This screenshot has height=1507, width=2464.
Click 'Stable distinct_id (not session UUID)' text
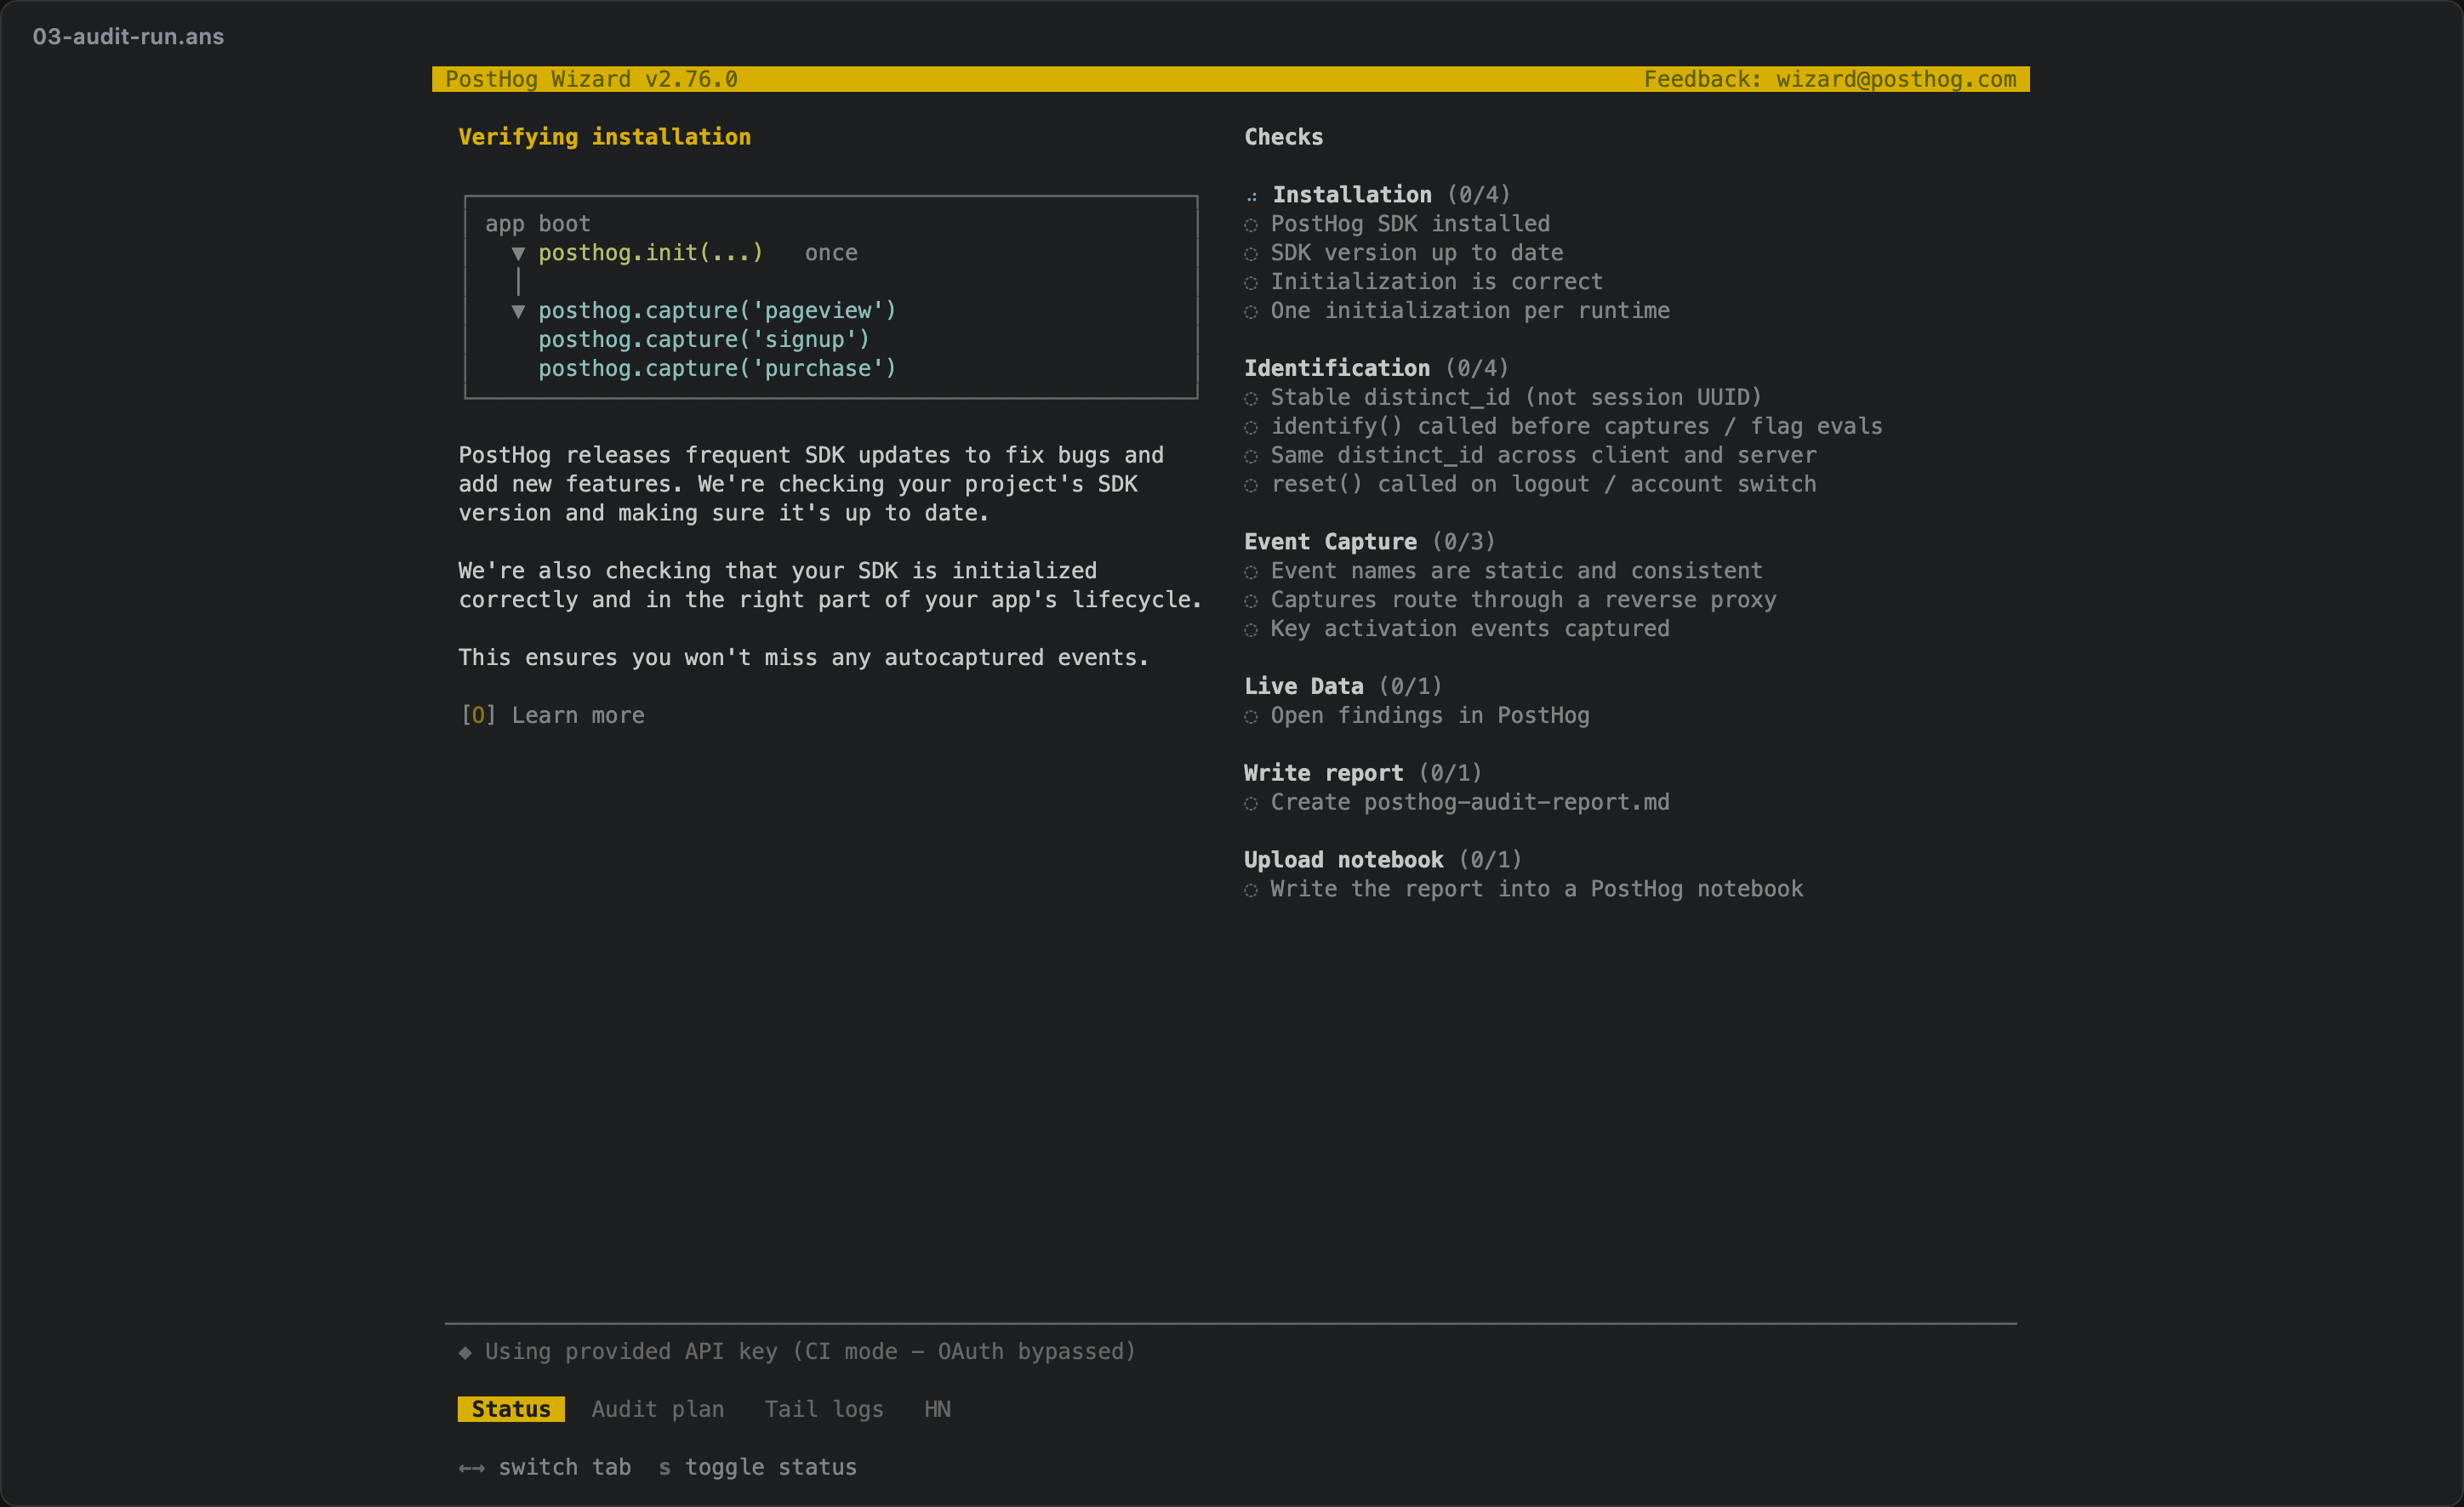pos(1516,398)
